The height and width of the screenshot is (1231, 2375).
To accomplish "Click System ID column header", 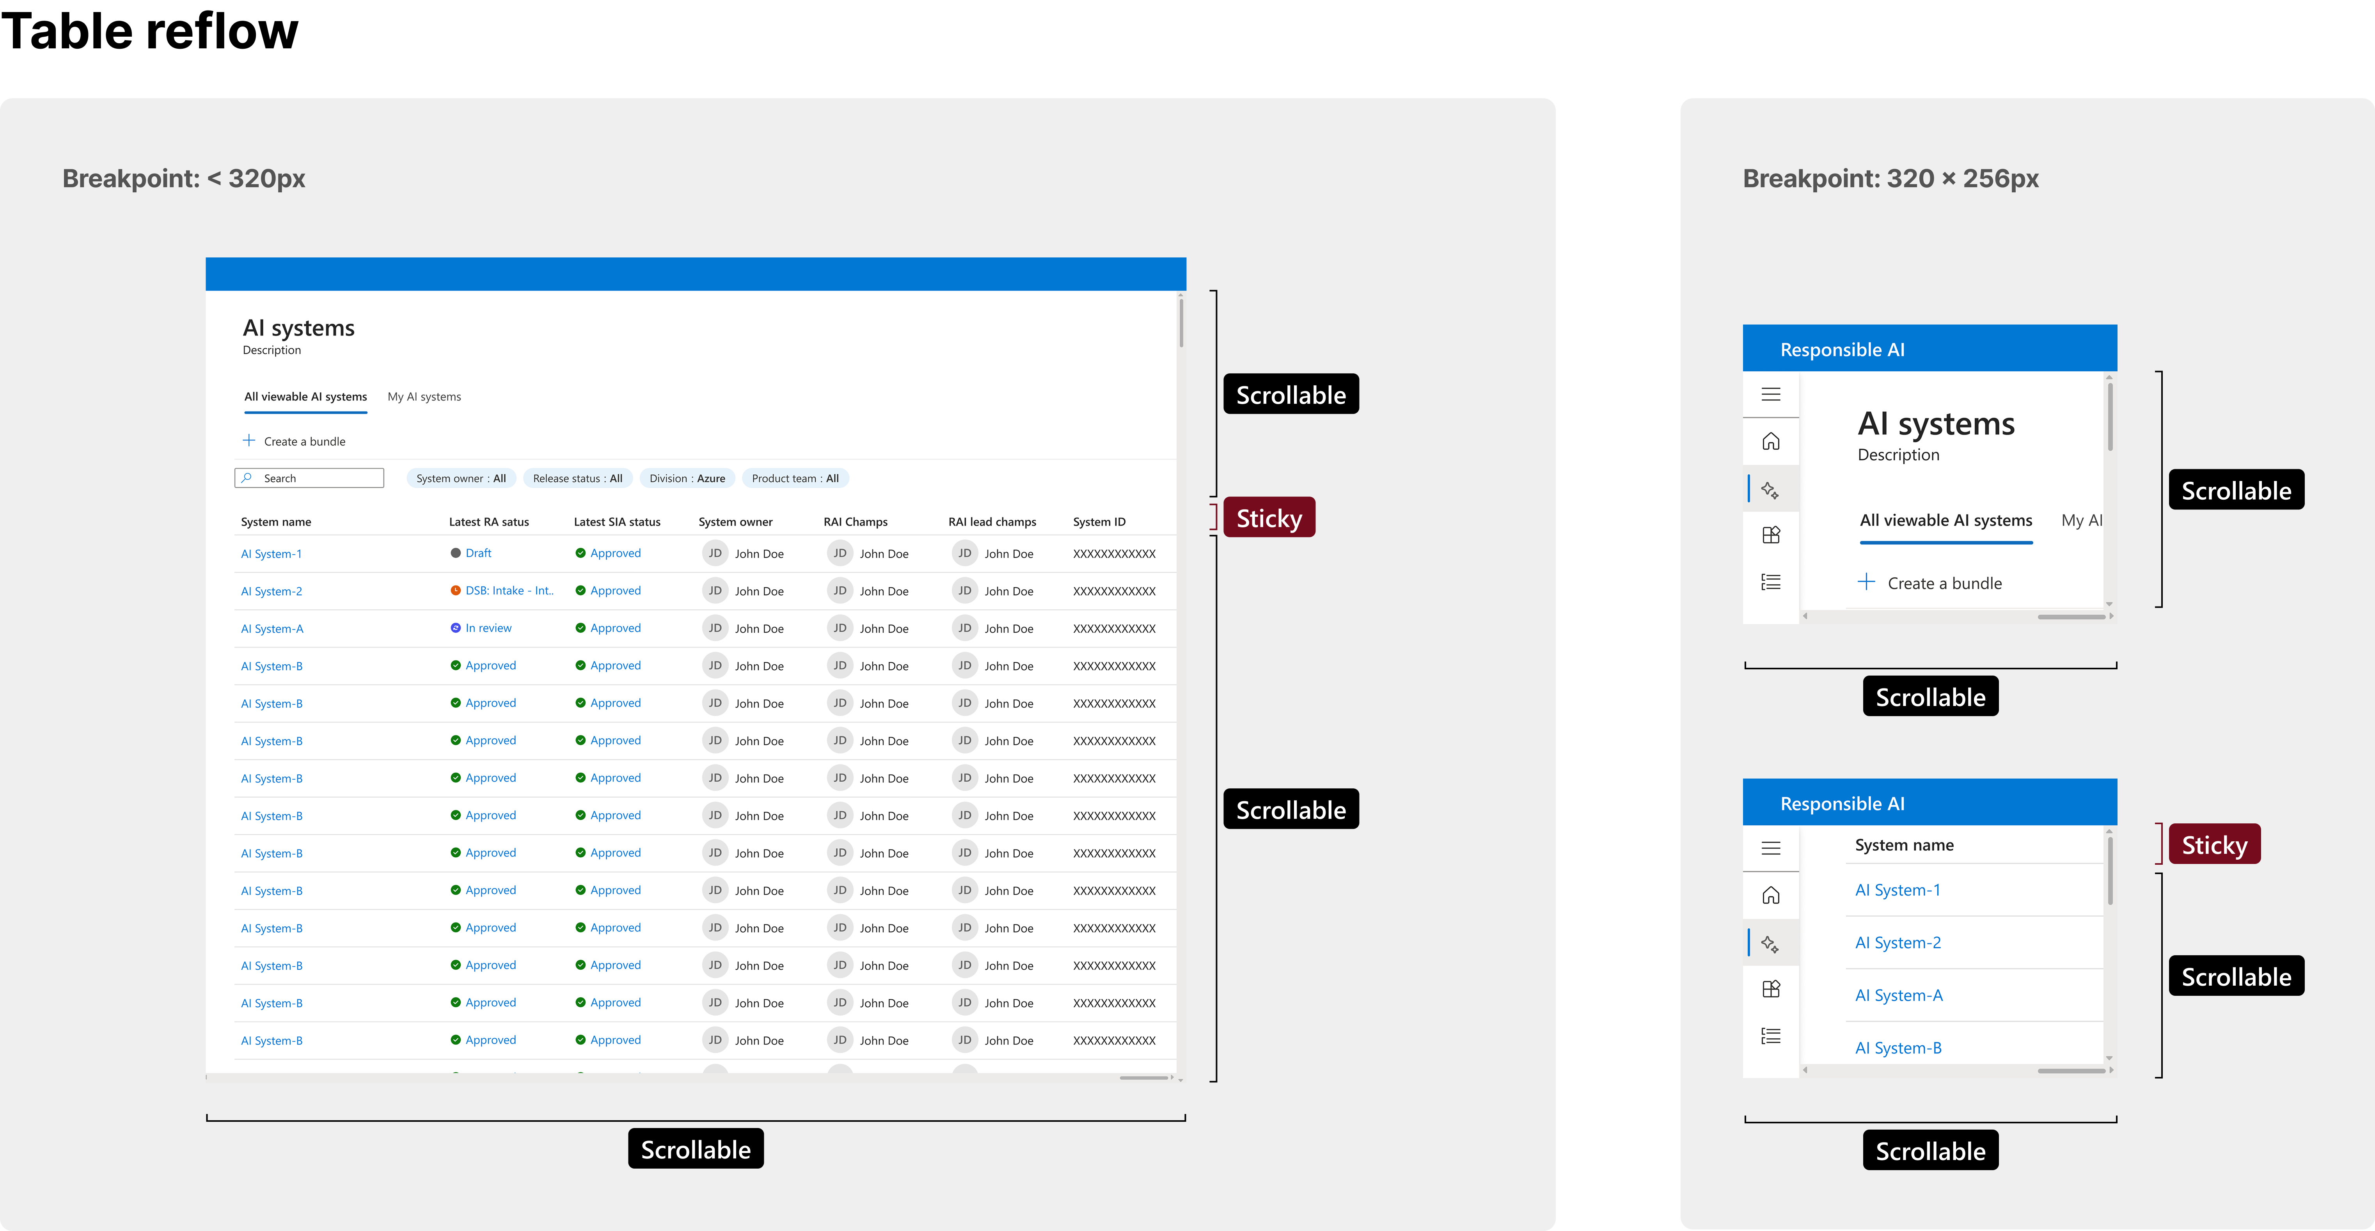I will coord(1099,522).
